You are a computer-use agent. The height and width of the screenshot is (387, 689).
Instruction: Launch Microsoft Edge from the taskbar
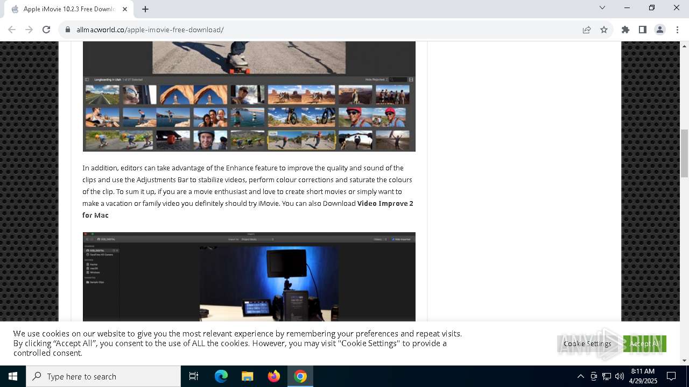pos(221,376)
